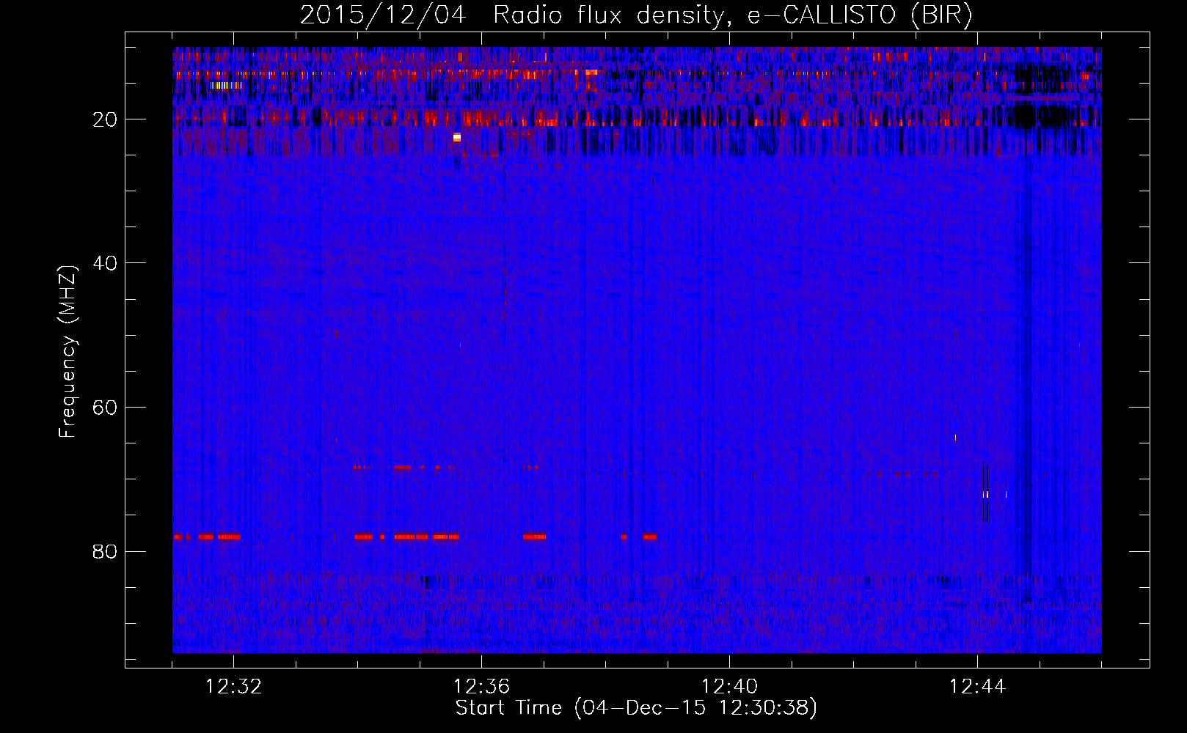Click the 12:36 time tick label
The height and width of the screenshot is (733, 1187).
[x=481, y=687]
